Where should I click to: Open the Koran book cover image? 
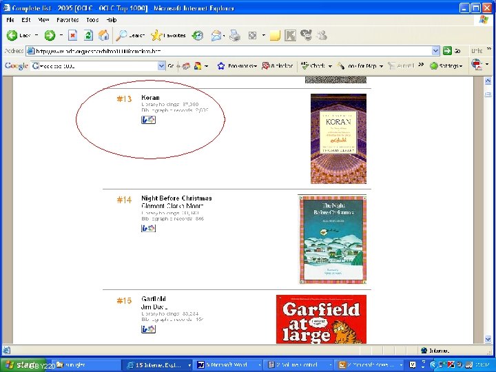coord(338,138)
